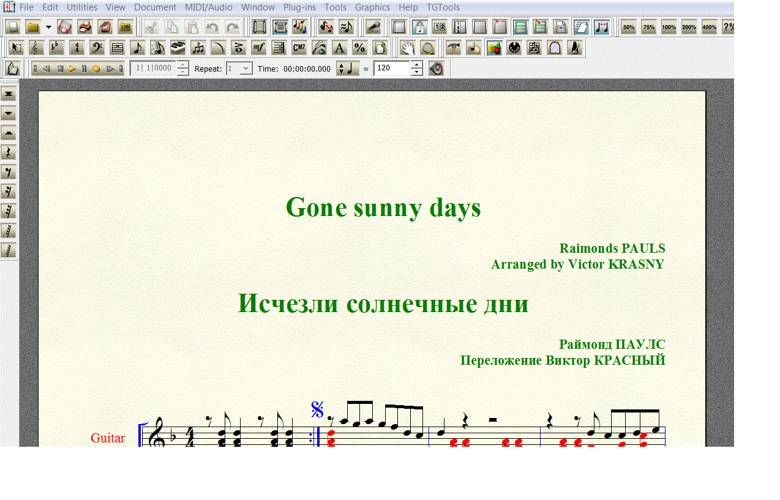Viewport: 780px width, 500px height.
Task: Click the tempo field showing 120
Action: tap(392, 68)
